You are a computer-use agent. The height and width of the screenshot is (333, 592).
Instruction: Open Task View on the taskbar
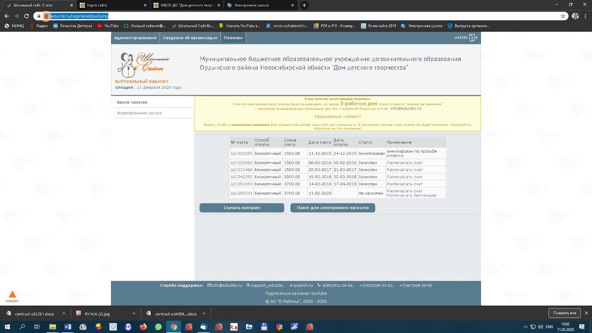pyautogui.click(x=37, y=327)
